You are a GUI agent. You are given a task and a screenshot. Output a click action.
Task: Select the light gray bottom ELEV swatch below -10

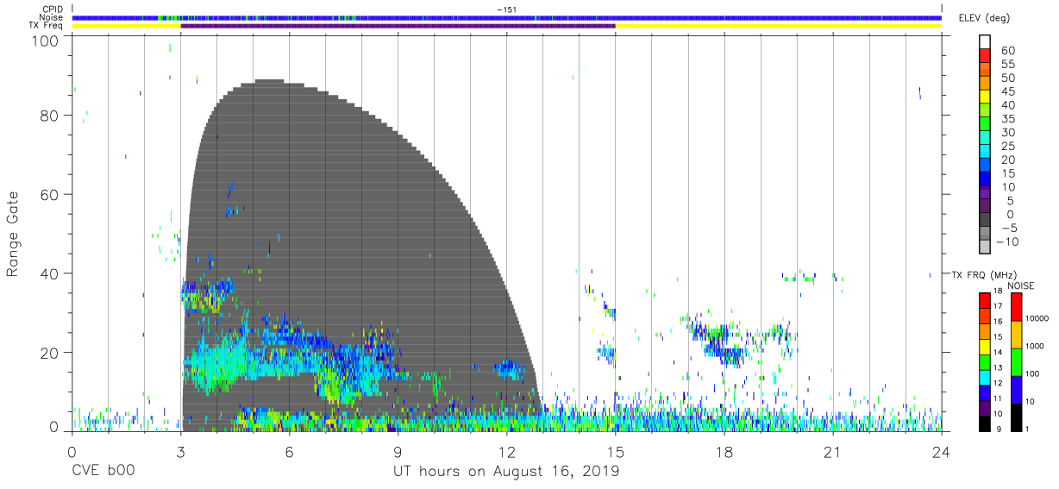point(985,248)
